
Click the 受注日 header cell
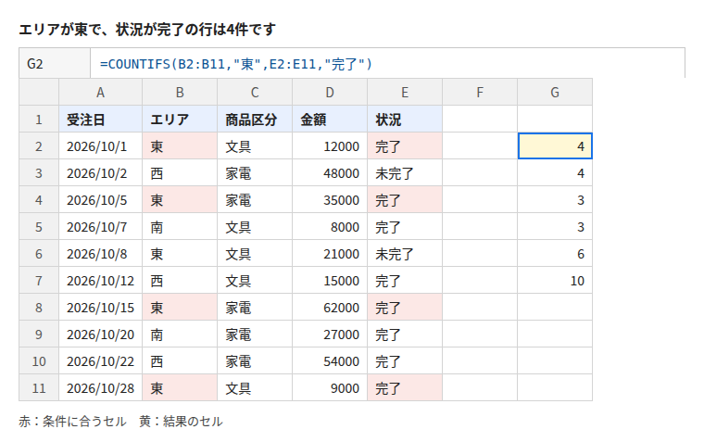101,119
